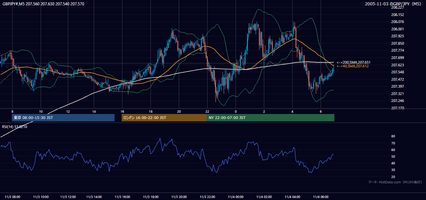This screenshot has width=426, height=200.
Task: Click hour tick 16 under the price chart
Action: [122, 111]
